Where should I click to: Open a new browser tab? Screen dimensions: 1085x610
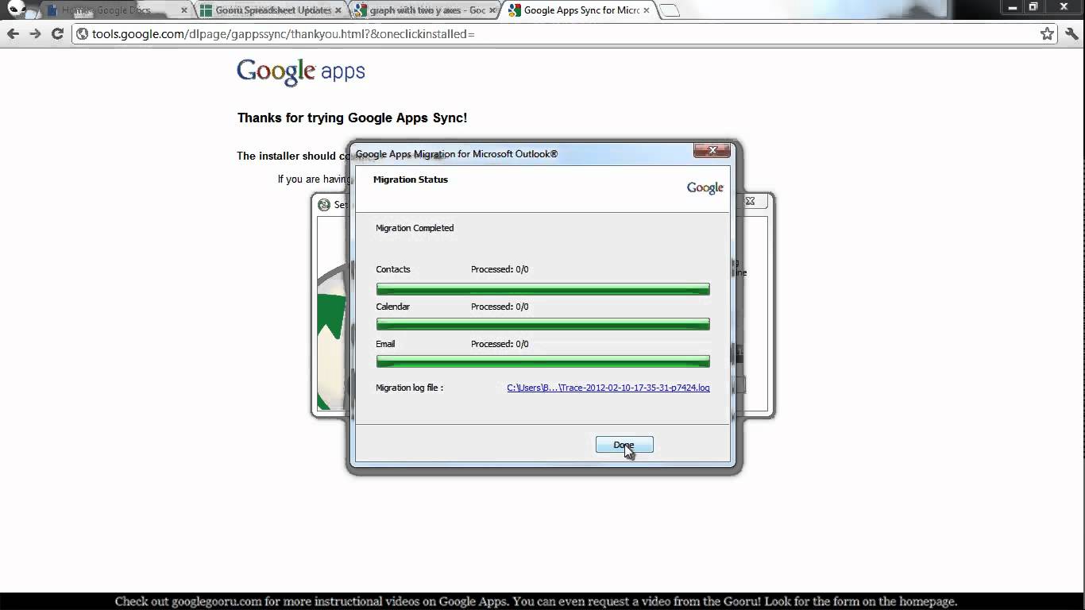click(x=670, y=10)
